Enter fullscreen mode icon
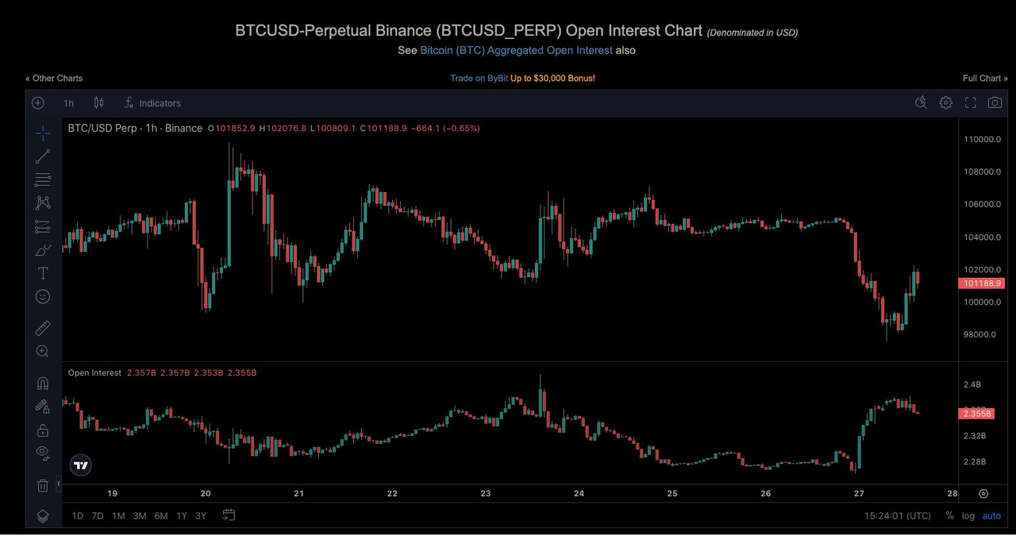Screen dimensions: 1016x536 [x=970, y=102]
